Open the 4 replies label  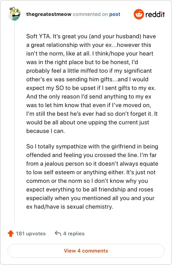point(74,234)
